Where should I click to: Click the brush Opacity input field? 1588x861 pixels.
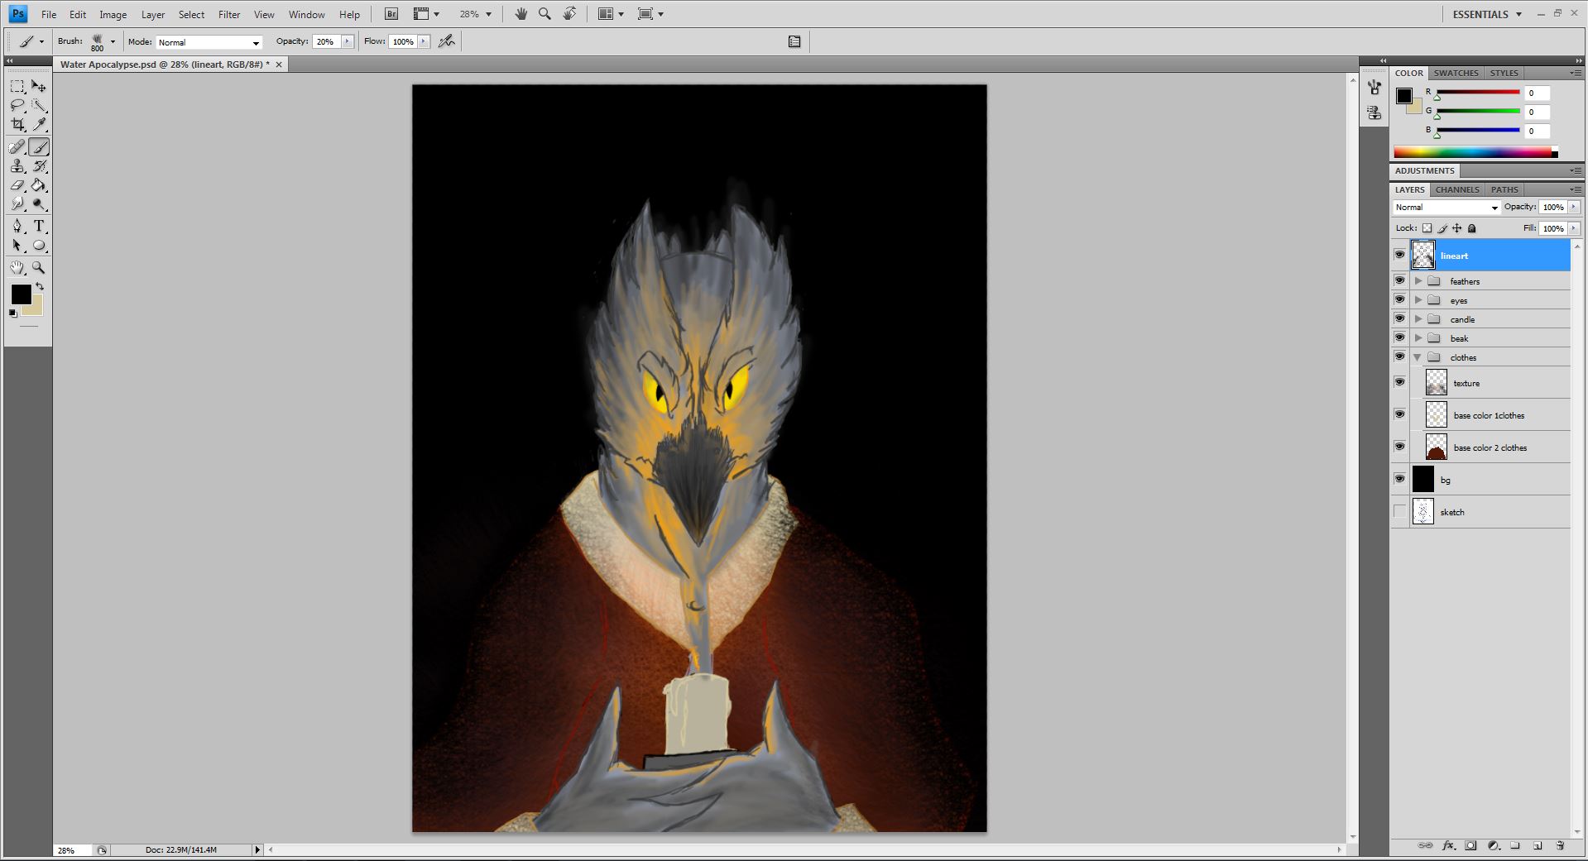tap(326, 42)
